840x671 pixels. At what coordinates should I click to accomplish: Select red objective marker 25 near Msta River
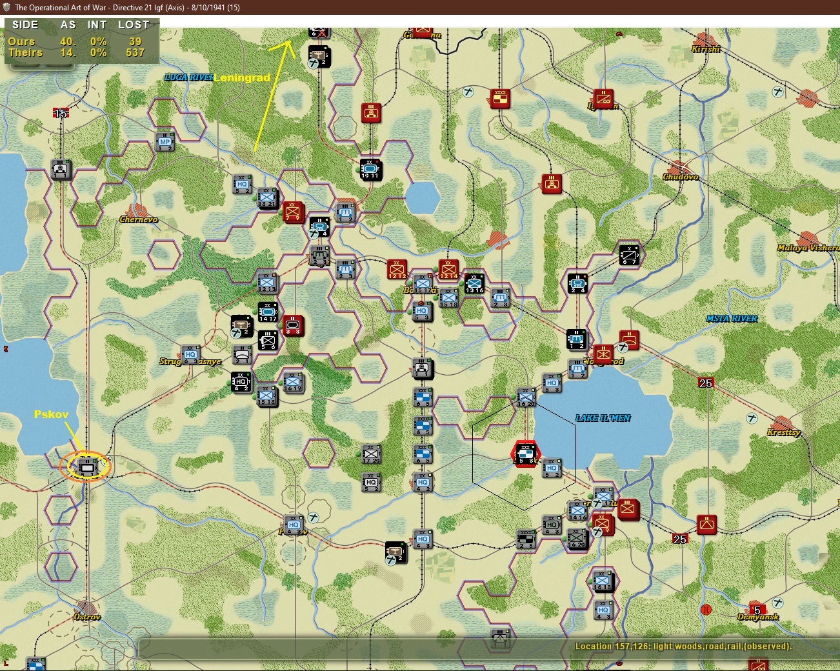point(705,383)
